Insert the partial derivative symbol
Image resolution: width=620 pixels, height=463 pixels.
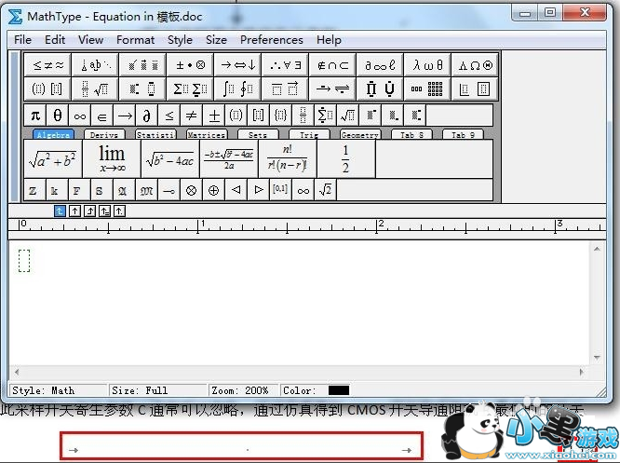pyautogui.click(x=147, y=116)
